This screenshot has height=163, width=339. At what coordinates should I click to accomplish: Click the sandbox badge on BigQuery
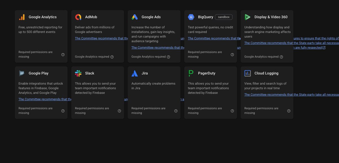pos(224,17)
